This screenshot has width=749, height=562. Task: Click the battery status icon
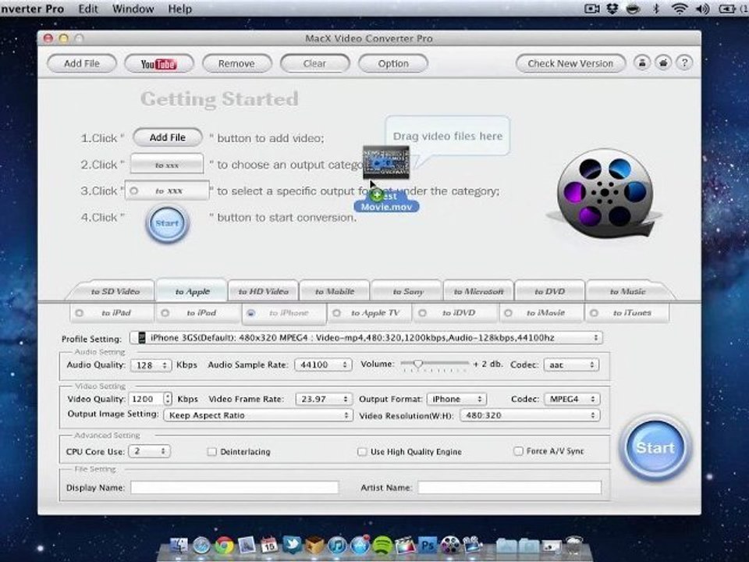tap(727, 9)
